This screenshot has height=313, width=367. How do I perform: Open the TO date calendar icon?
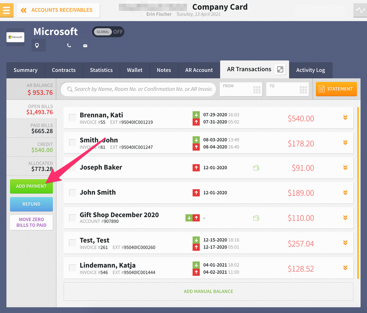[303, 89]
